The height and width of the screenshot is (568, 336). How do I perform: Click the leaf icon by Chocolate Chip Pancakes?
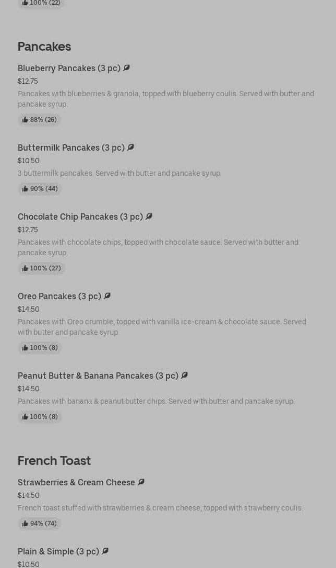[149, 217]
